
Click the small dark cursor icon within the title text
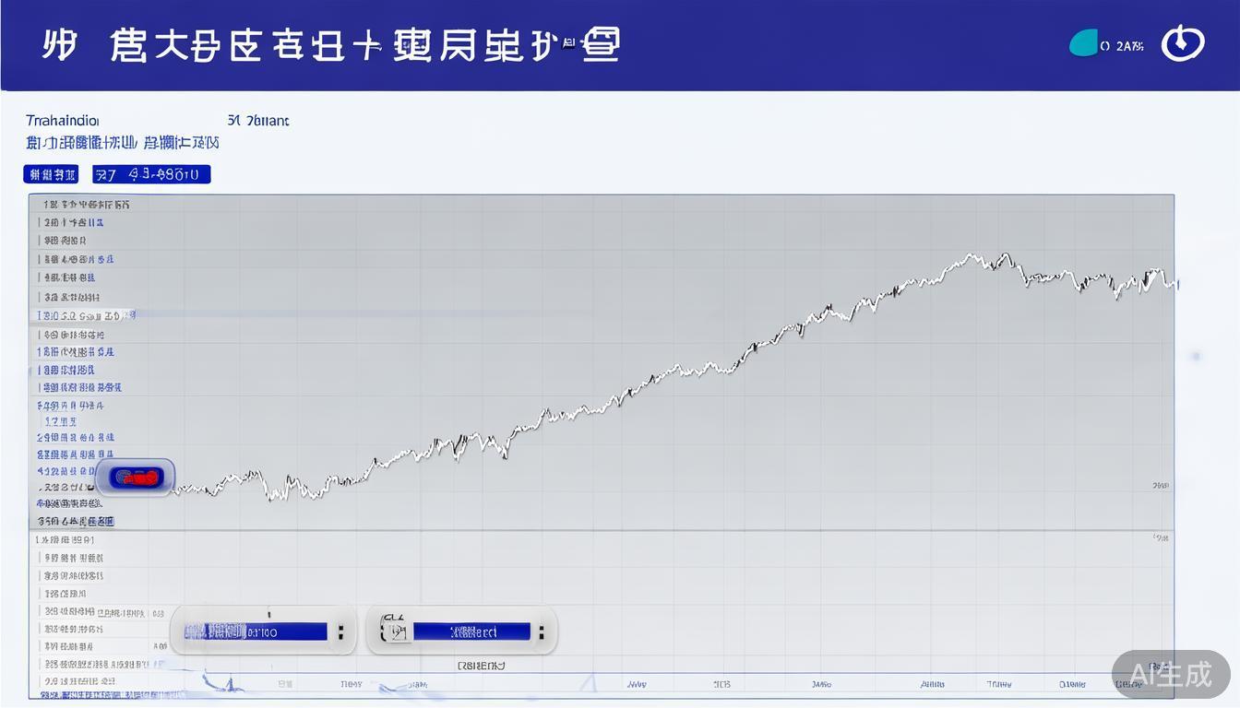click(x=570, y=40)
